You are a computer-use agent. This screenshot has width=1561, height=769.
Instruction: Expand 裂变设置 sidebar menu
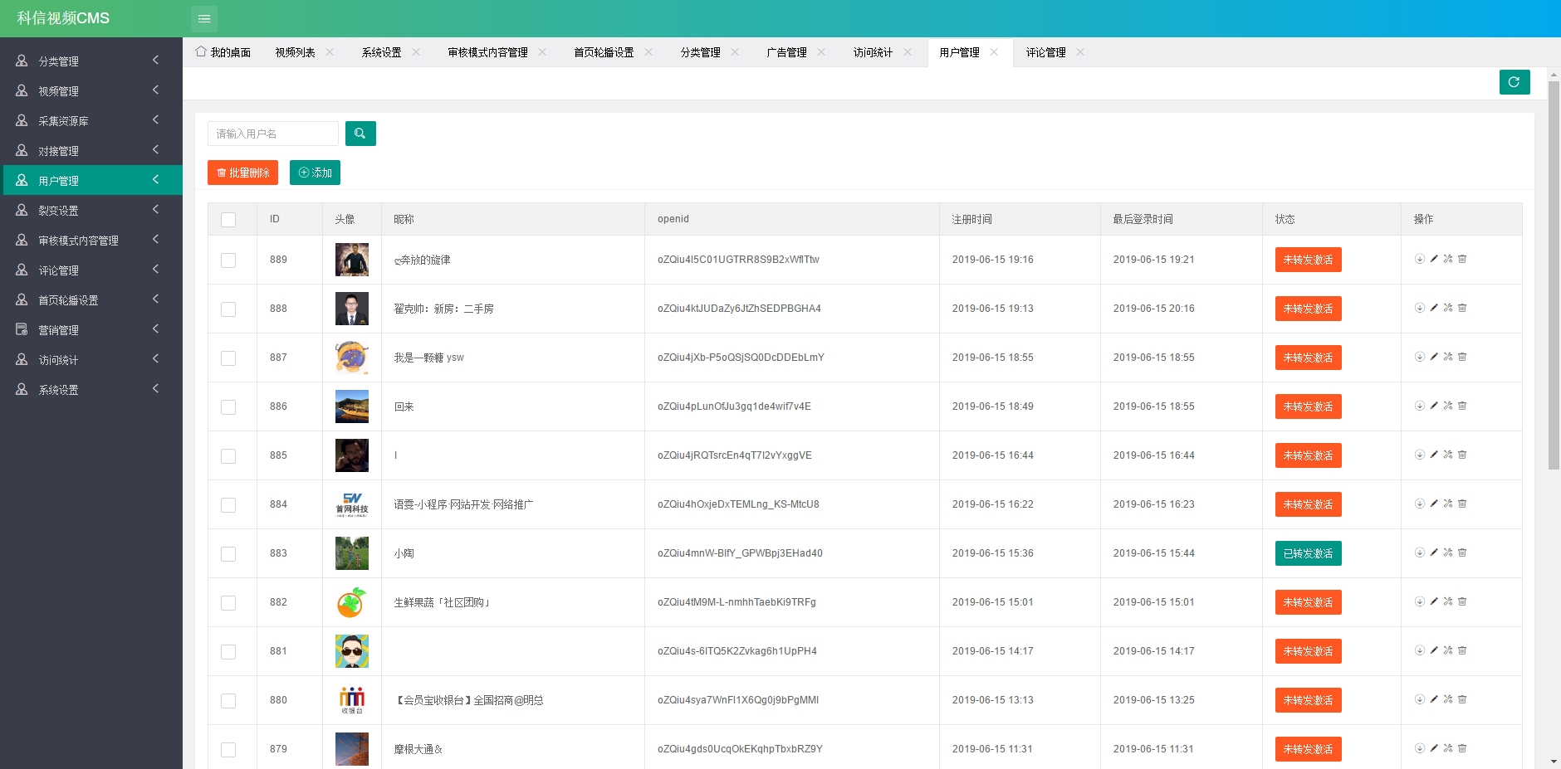(x=91, y=210)
